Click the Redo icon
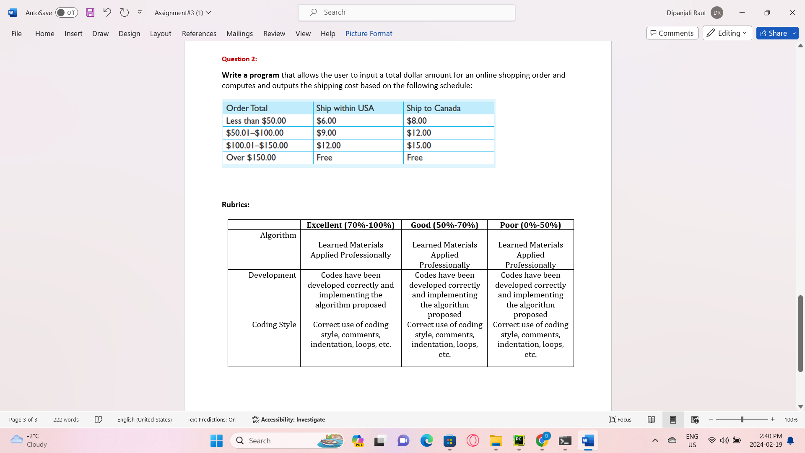805x453 pixels. (124, 13)
